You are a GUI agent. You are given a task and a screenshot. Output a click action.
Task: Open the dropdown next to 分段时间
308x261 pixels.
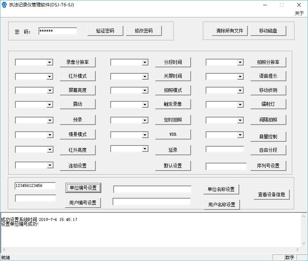pos(145,62)
